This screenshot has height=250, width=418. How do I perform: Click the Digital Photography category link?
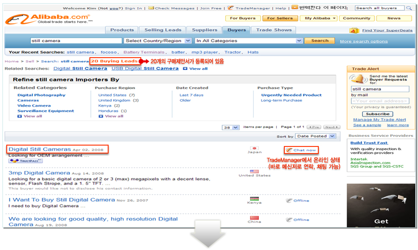click(x=41, y=95)
